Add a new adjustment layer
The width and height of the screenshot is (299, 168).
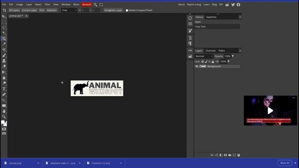pyautogui.click(x=221, y=155)
